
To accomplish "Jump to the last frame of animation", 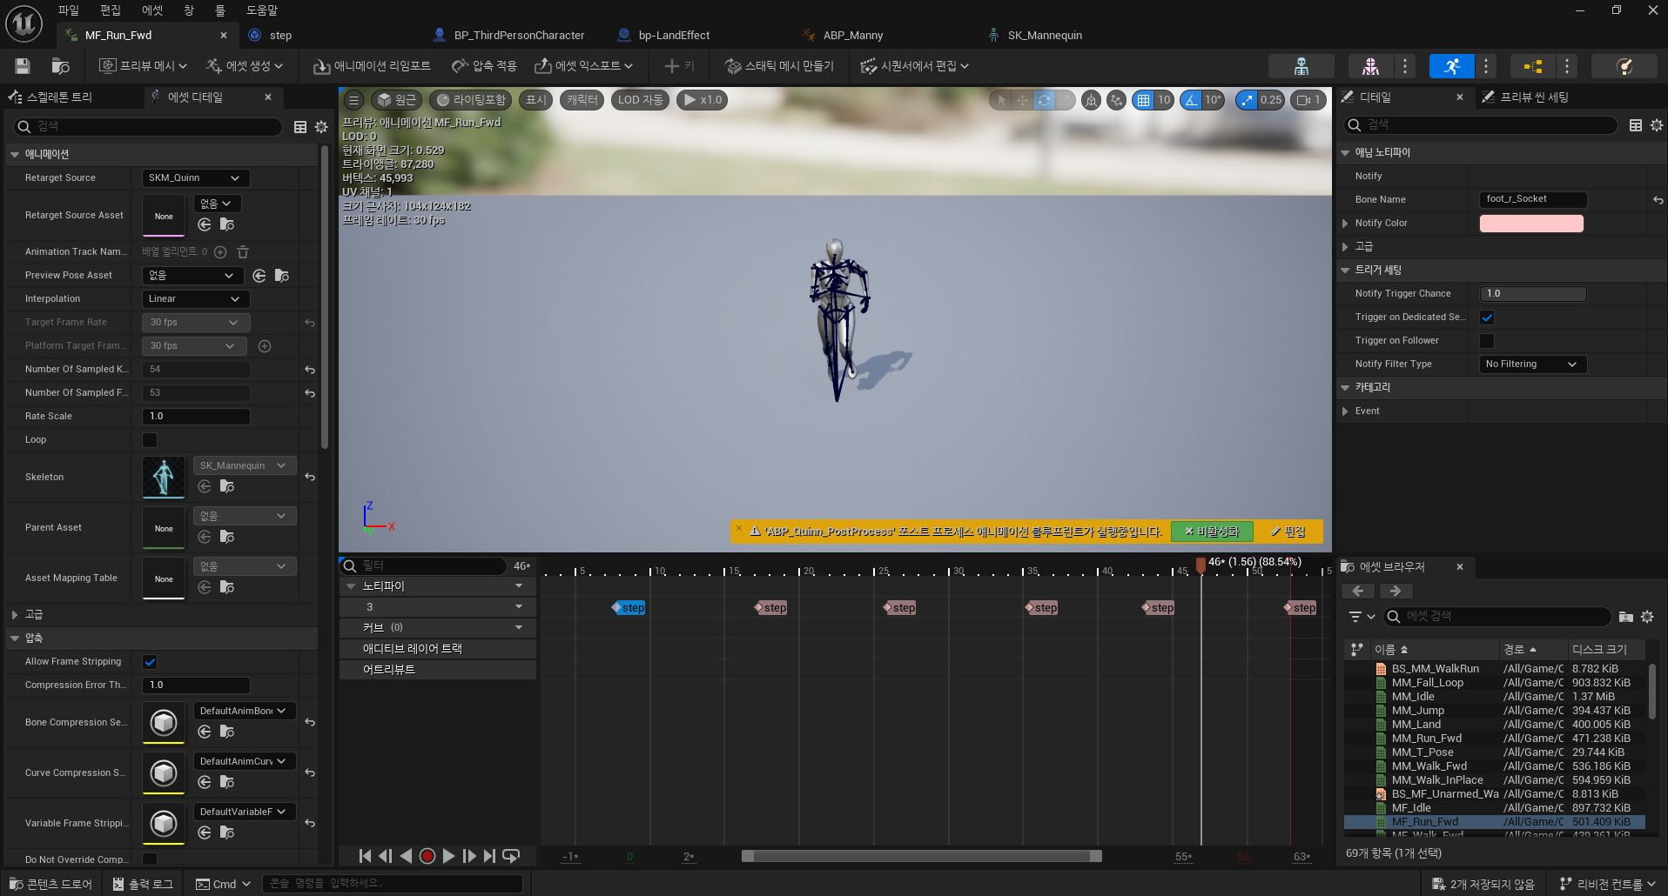I will coord(489,856).
